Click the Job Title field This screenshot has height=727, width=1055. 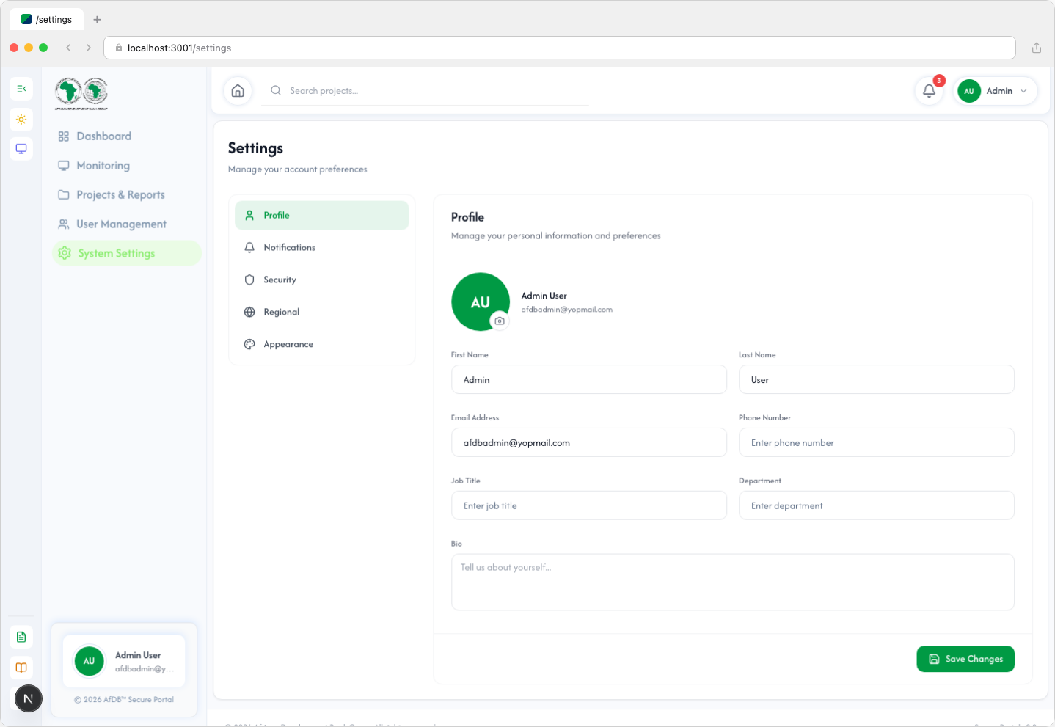tap(589, 505)
